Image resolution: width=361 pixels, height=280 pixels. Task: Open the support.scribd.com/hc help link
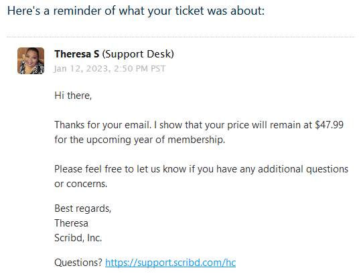click(170, 263)
